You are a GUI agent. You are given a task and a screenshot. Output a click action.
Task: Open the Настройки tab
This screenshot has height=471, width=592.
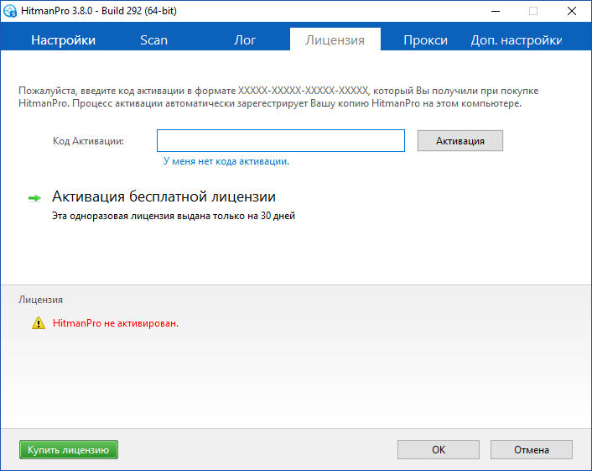tap(63, 39)
